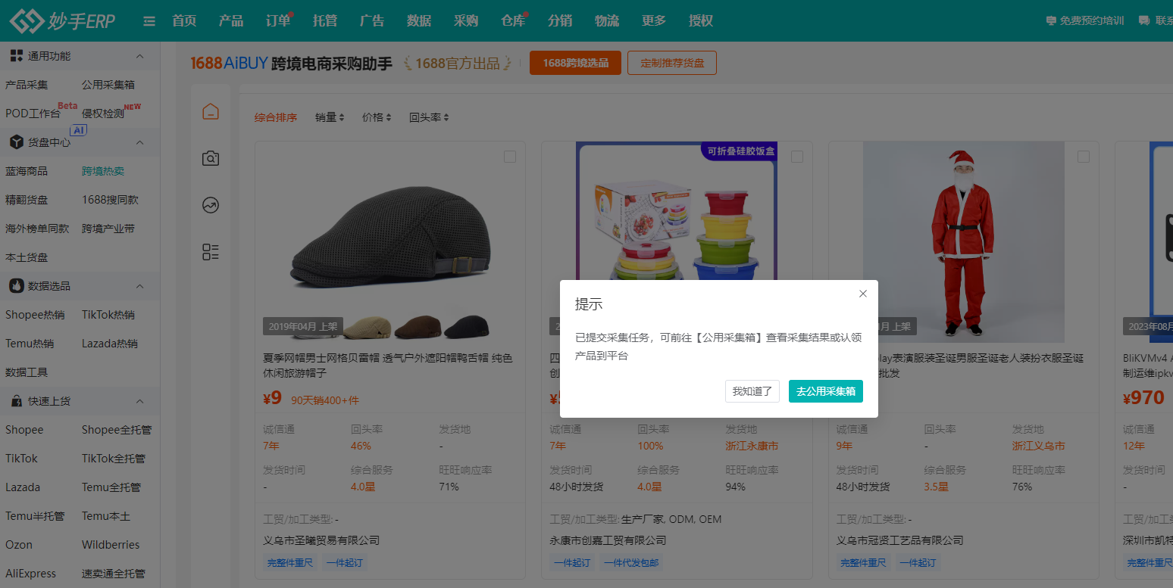
Task: Collapse the 数据选品 section
Action: 139,286
